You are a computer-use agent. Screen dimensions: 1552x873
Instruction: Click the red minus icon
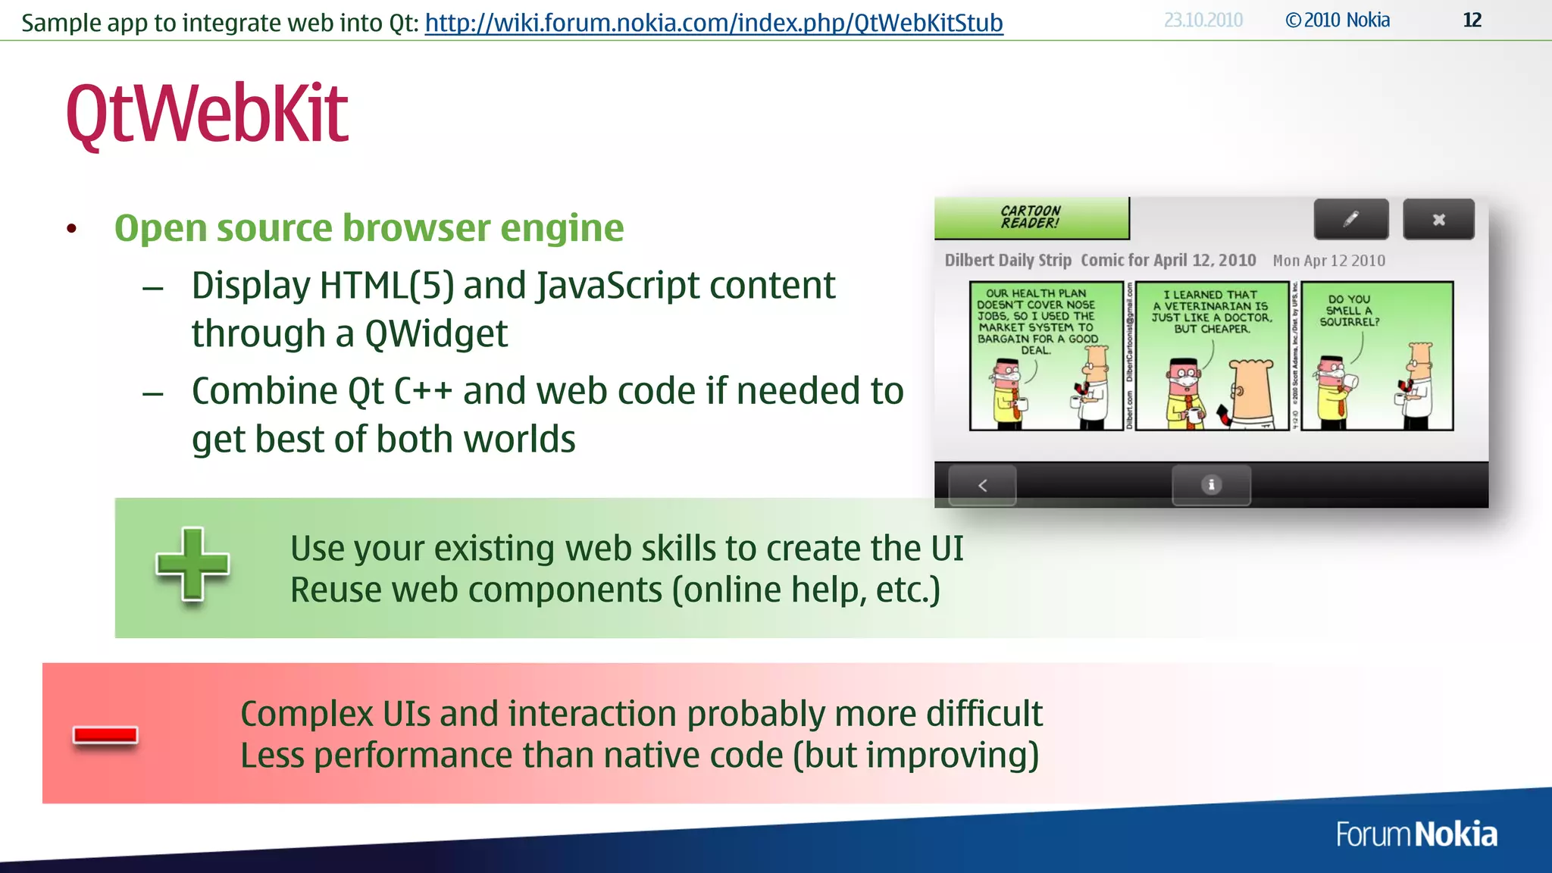(x=105, y=735)
